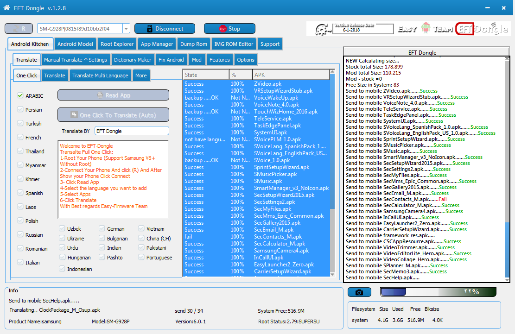The image size is (515, 334).
Task: Click the device ID combo box field
Action: tap(80, 29)
